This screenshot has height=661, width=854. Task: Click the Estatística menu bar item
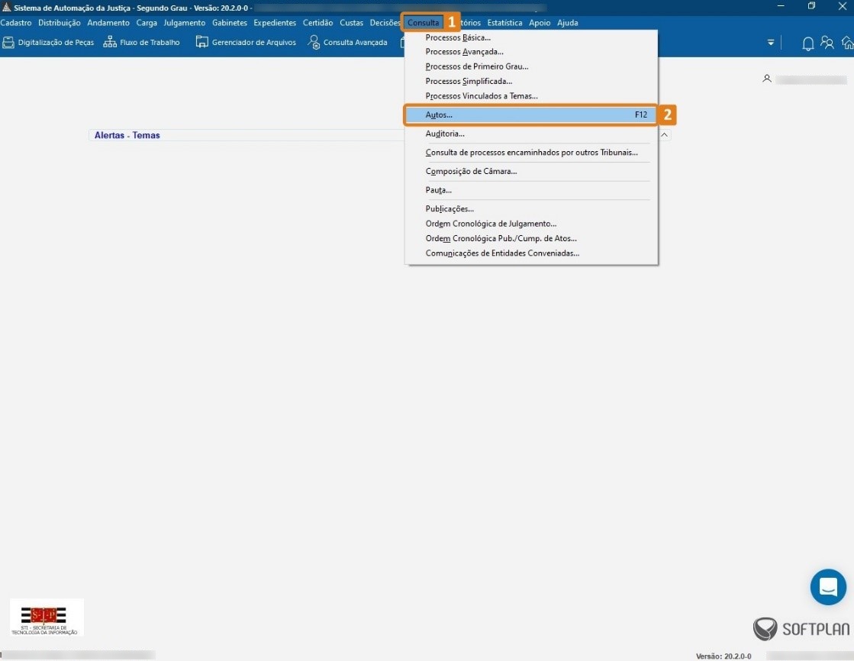[504, 23]
